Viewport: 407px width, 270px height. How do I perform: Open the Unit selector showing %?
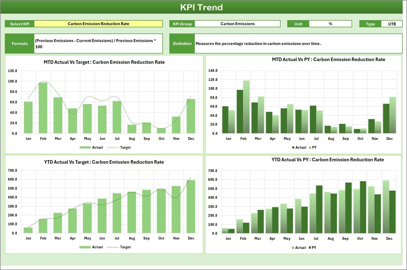330,24
